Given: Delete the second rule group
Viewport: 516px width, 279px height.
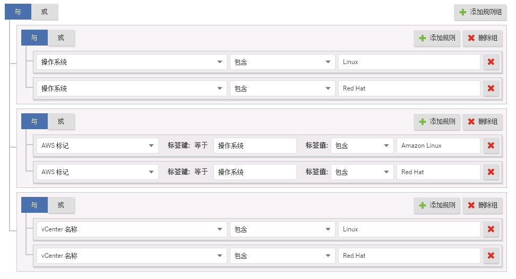Looking at the screenshot, I should coord(483,122).
